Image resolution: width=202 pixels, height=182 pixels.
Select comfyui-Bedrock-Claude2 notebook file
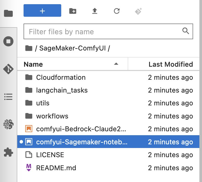(108, 129)
